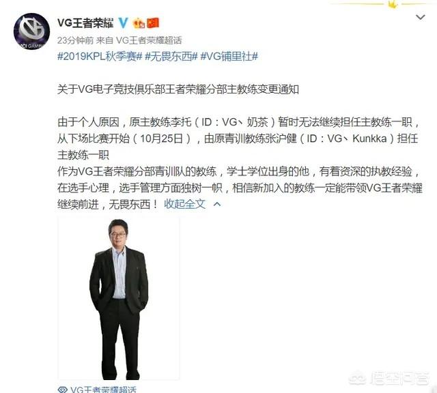Click the crown membership badge icon
This screenshot has height=393, width=437.
coord(139,23)
